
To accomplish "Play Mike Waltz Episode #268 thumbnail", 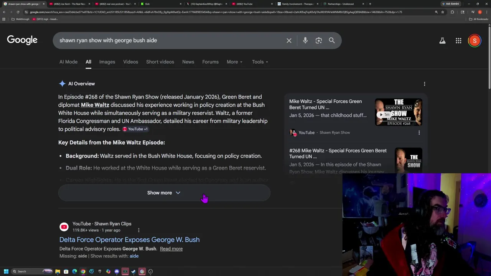I will tap(399, 112).
